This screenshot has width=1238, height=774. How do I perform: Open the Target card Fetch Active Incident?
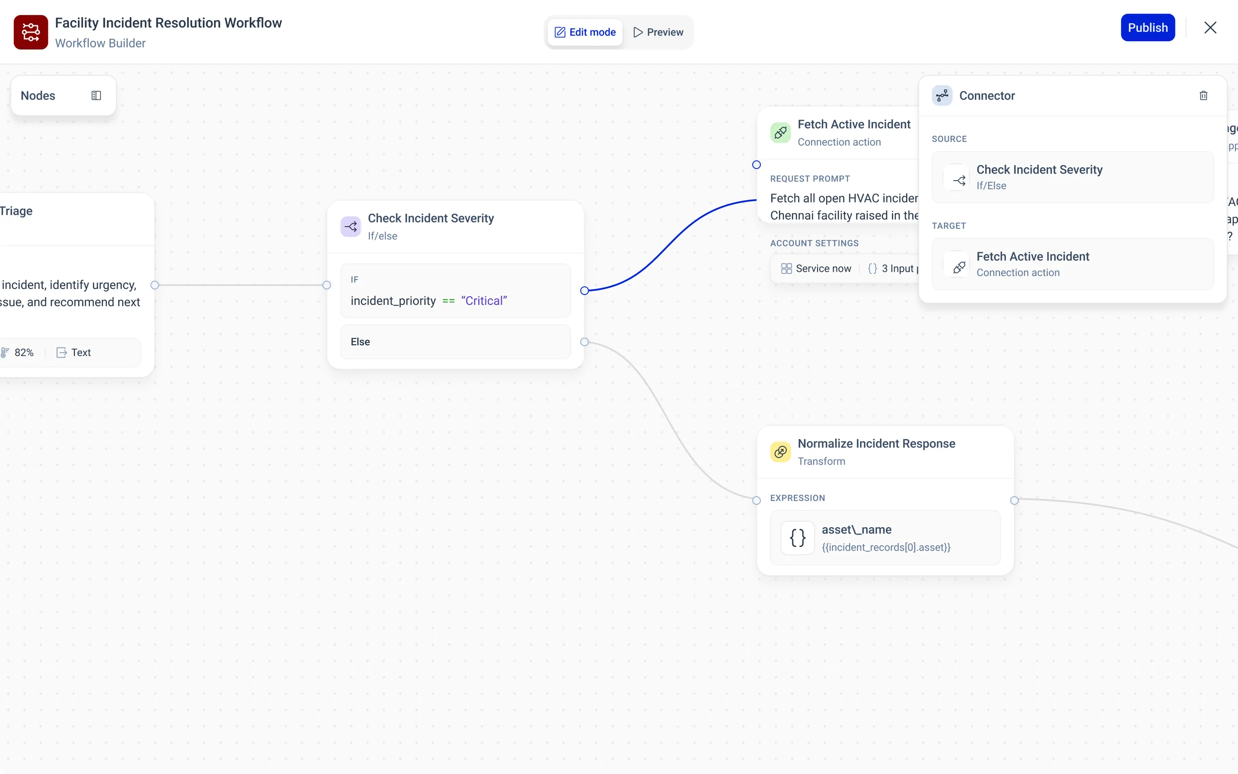pos(1072,264)
